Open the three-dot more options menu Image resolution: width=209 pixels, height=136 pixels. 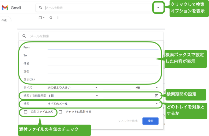click(58, 18)
